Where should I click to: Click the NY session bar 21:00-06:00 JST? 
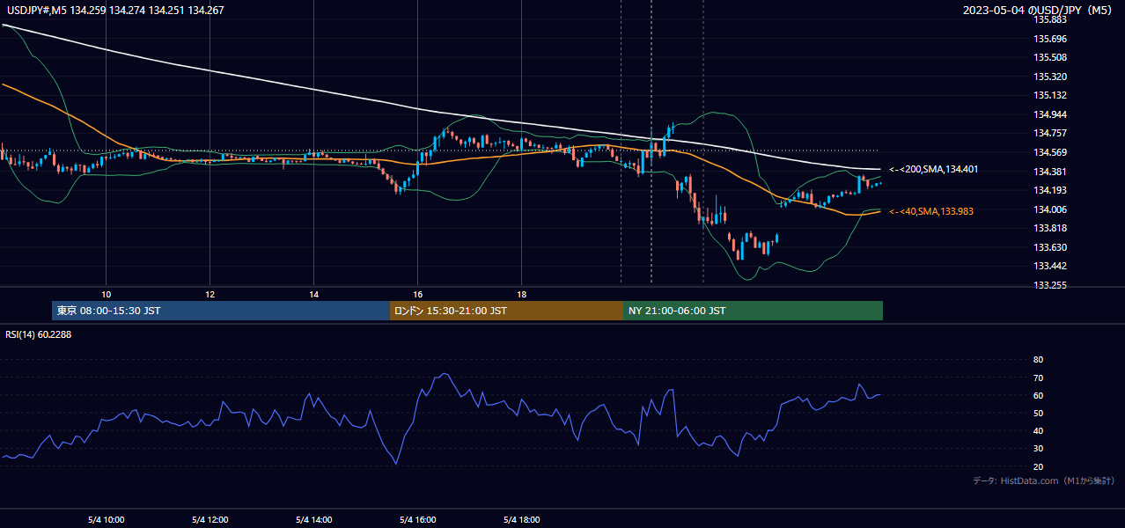click(x=753, y=311)
